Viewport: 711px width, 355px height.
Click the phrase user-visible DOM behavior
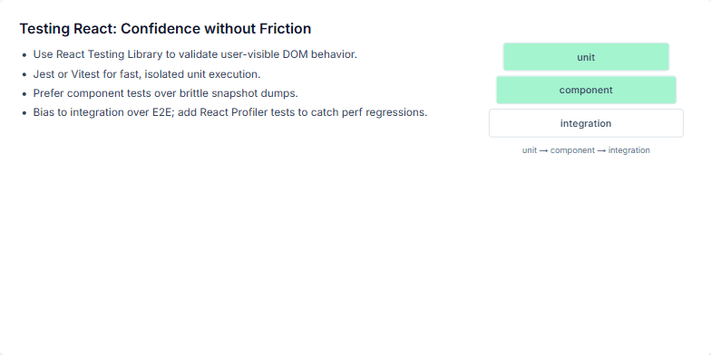288,54
